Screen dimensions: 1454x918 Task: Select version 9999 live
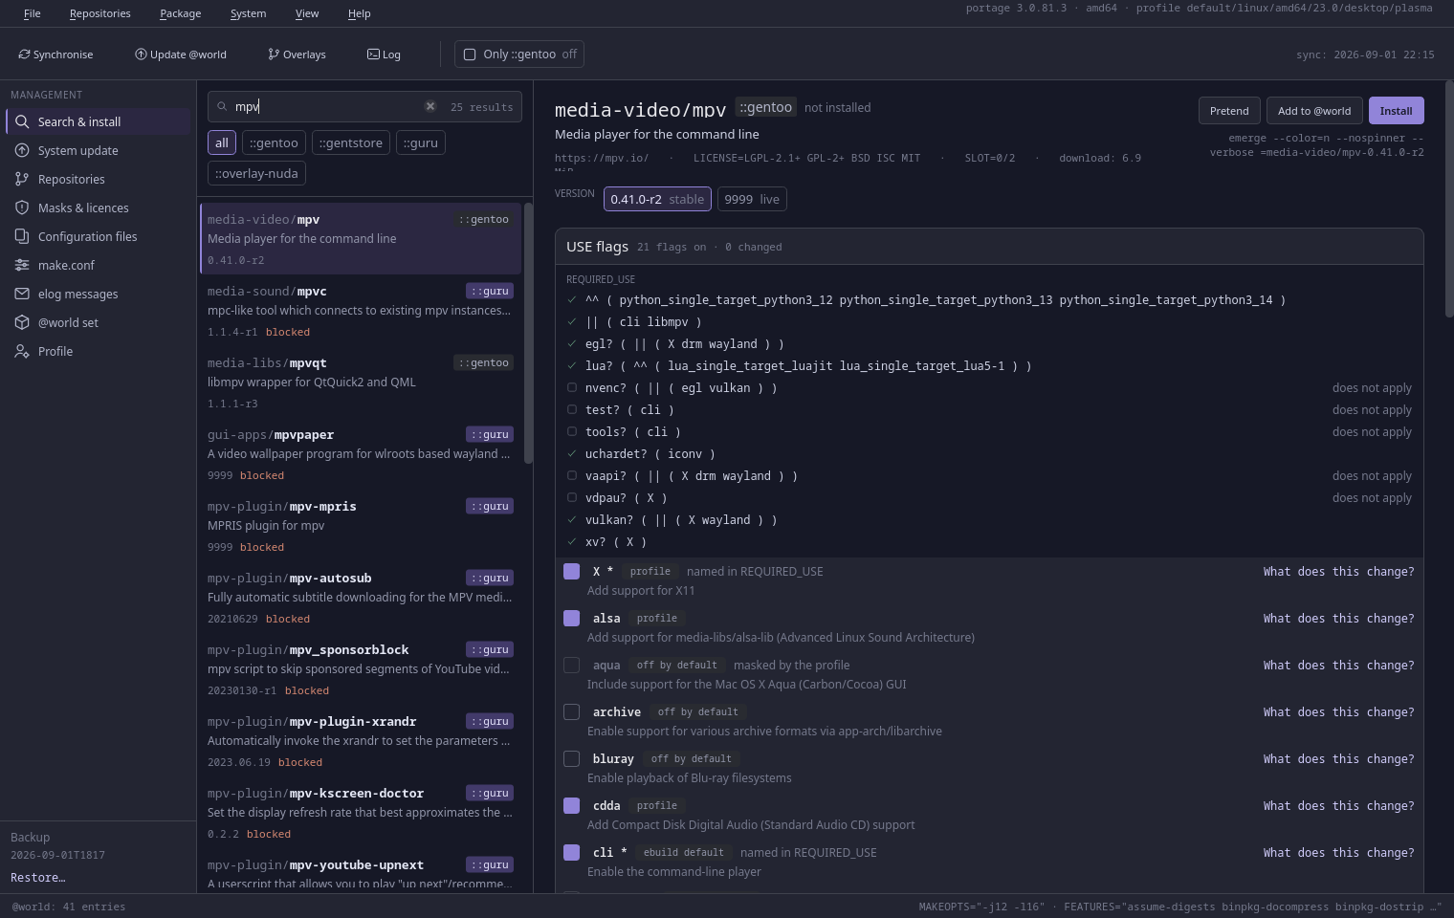click(752, 199)
